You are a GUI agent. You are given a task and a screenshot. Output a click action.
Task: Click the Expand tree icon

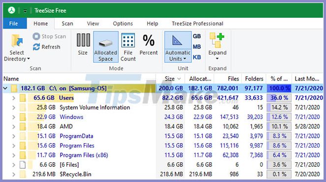tap(217, 40)
